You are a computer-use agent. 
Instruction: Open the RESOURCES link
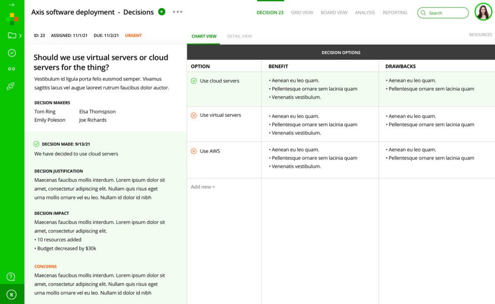[x=480, y=34]
